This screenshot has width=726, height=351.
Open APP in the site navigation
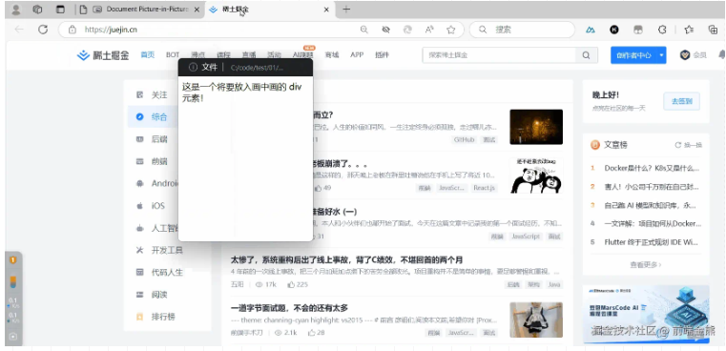357,54
